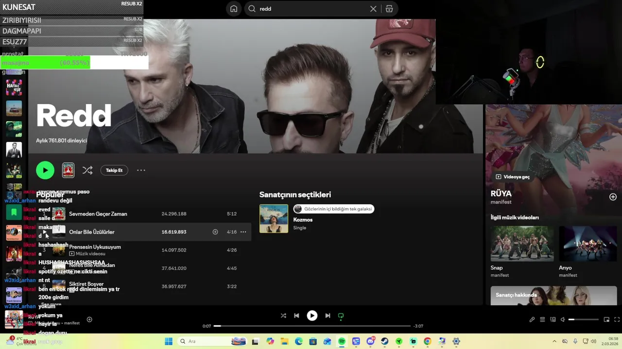Open the Spotify taskbar icon
Viewport: 622px width, 349px height.
click(342, 341)
